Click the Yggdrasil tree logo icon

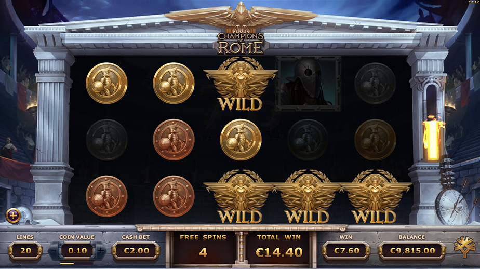coord(464,247)
